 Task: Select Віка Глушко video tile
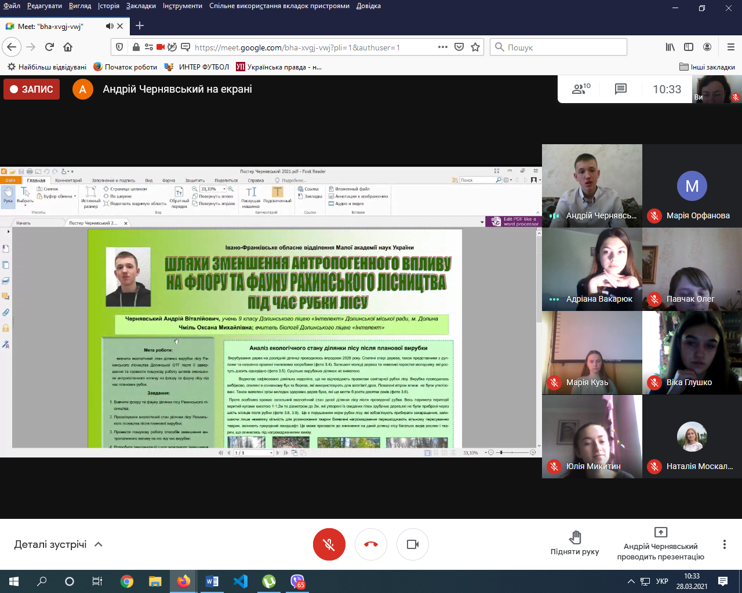tap(692, 353)
